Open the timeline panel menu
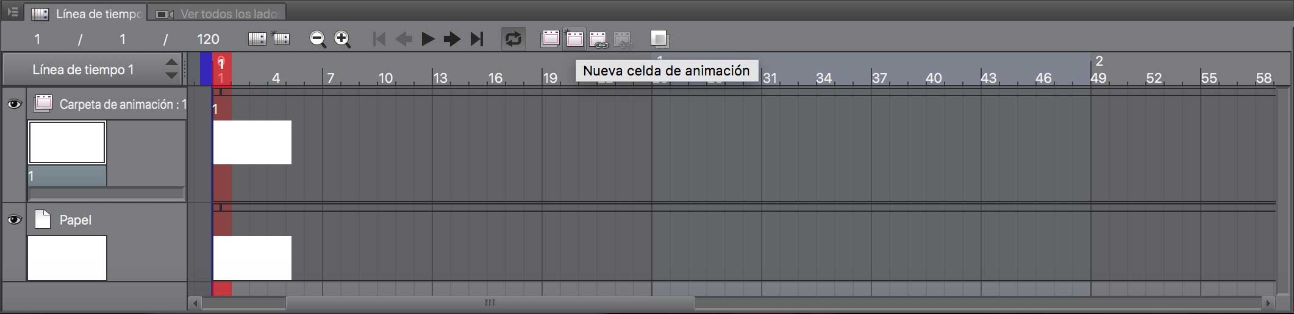The width and height of the screenshot is (1294, 314). pyautogui.click(x=12, y=12)
